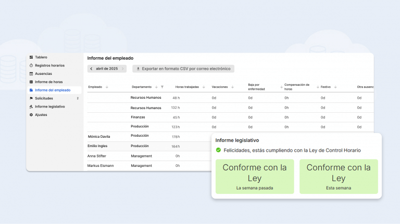The height and width of the screenshot is (224, 400).
Task: Click the green compliance check icon
Action: (218, 150)
